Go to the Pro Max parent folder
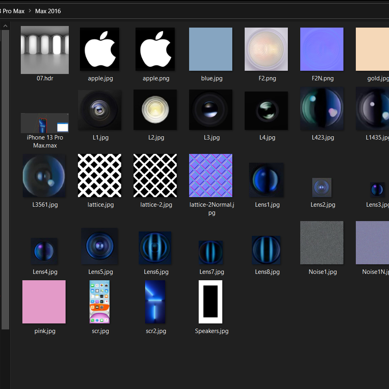The image size is (389, 389). click(x=12, y=11)
